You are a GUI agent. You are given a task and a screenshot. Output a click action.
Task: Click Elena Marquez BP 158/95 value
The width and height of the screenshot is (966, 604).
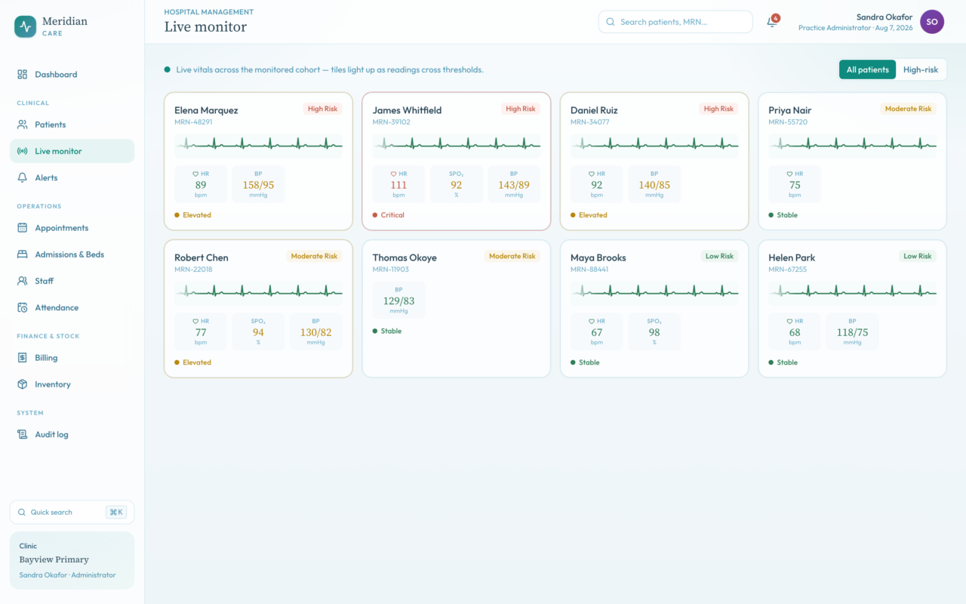coord(258,185)
